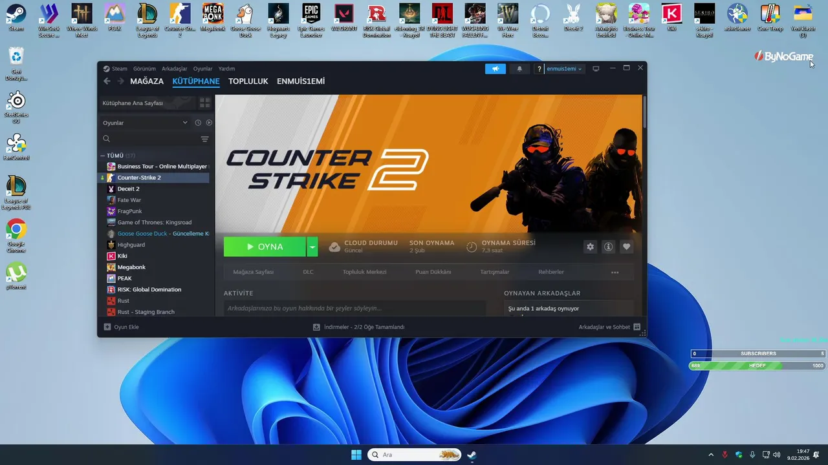
Task: Open the Tartışmalar link
Action: pyautogui.click(x=495, y=273)
